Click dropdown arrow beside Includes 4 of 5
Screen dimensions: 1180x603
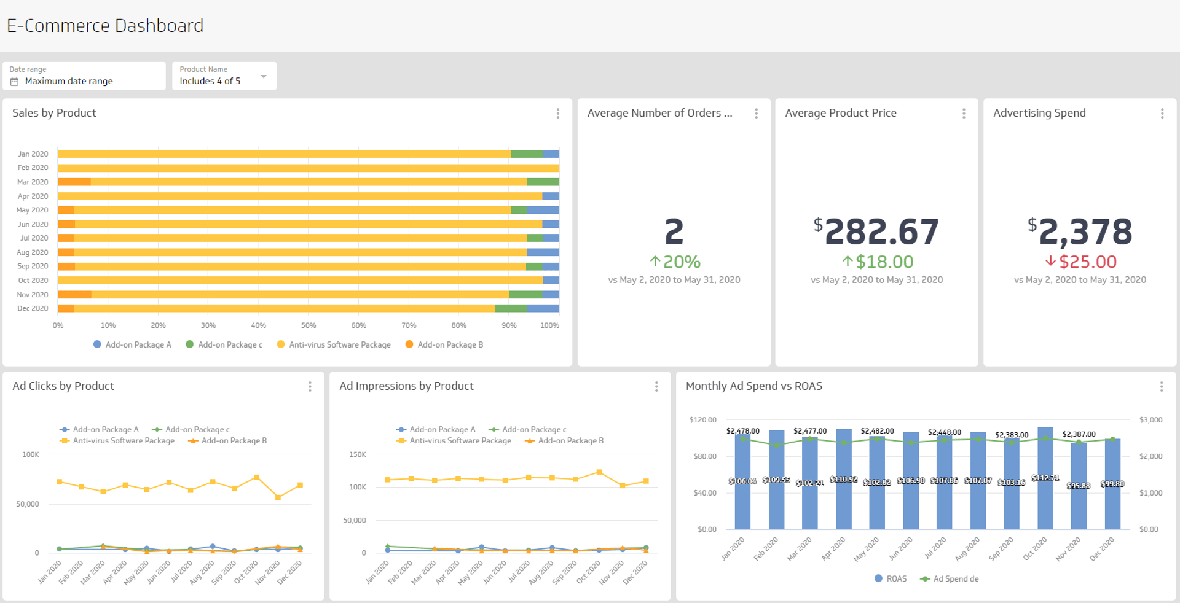[x=264, y=76]
